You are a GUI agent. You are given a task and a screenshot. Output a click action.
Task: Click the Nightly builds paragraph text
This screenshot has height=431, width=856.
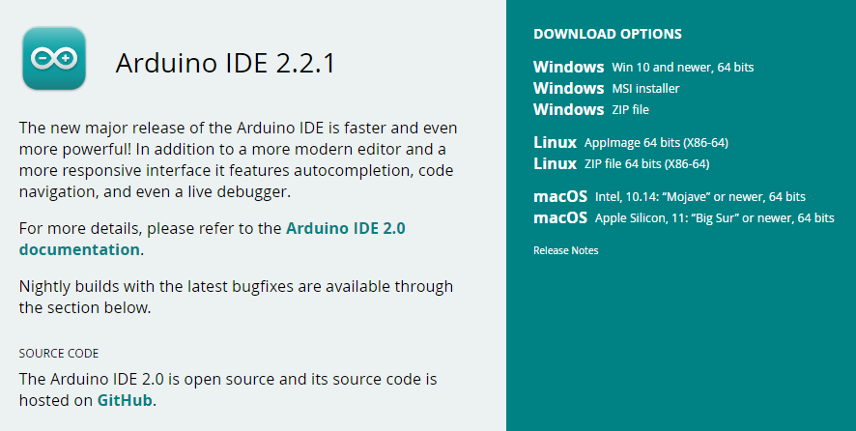click(x=236, y=298)
